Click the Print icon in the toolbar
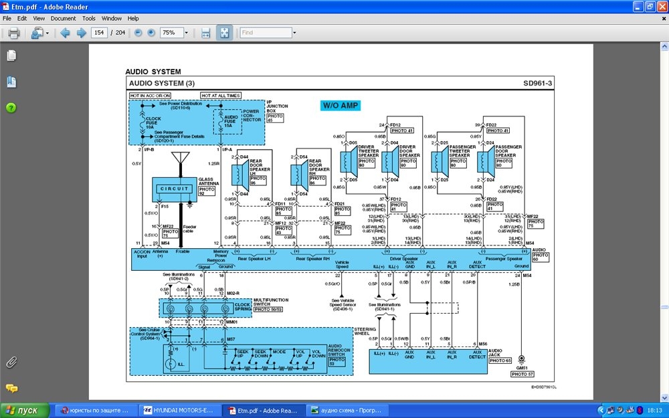The height and width of the screenshot is (418, 669). tap(13, 33)
